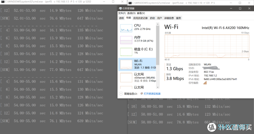This screenshot has height=134, width=254.
Task: Maximize the Task Manager window
Action: pos(240,9)
